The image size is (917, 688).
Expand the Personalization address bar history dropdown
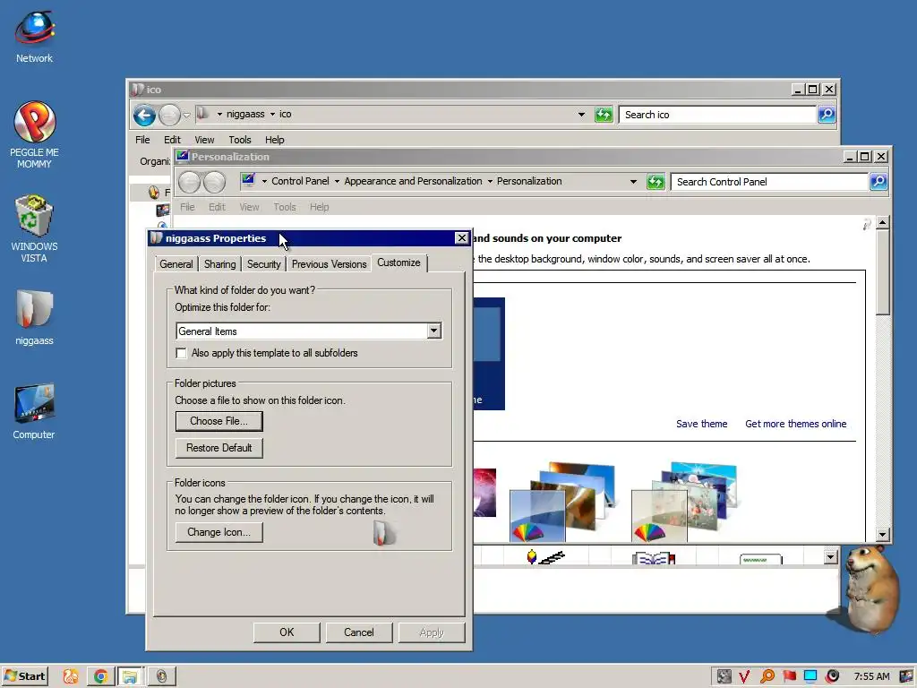point(633,182)
